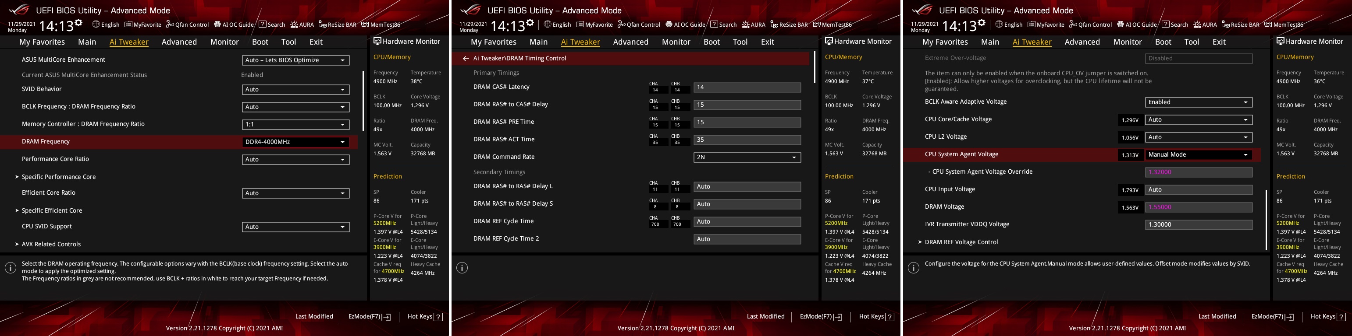Select the DRAM REF Cycle Time 2 field

coord(747,239)
